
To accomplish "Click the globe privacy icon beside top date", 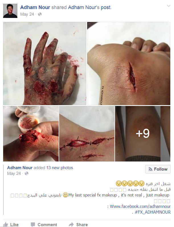I will coord(40,14).
